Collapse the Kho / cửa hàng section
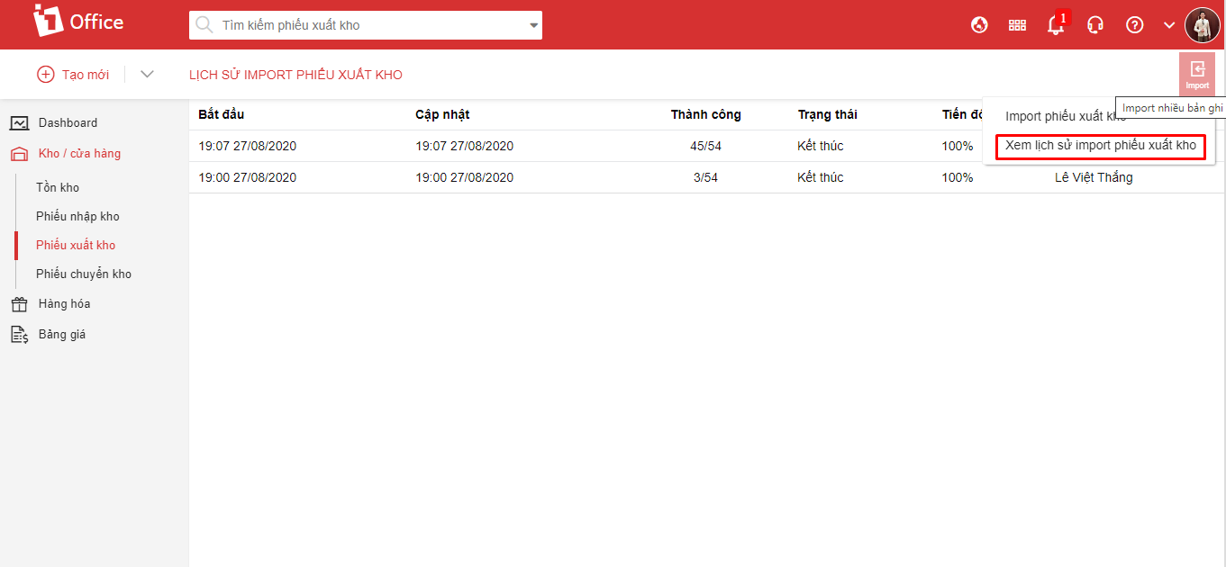 coord(78,153)
